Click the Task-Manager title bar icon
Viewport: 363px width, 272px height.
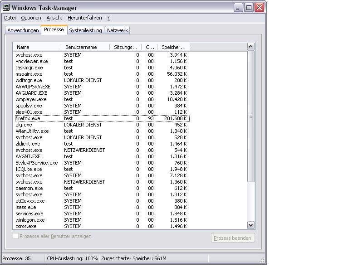pyautogui.click(x=6, y=7)
